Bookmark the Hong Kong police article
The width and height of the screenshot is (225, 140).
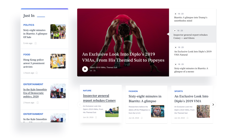(x=37, y=73)
